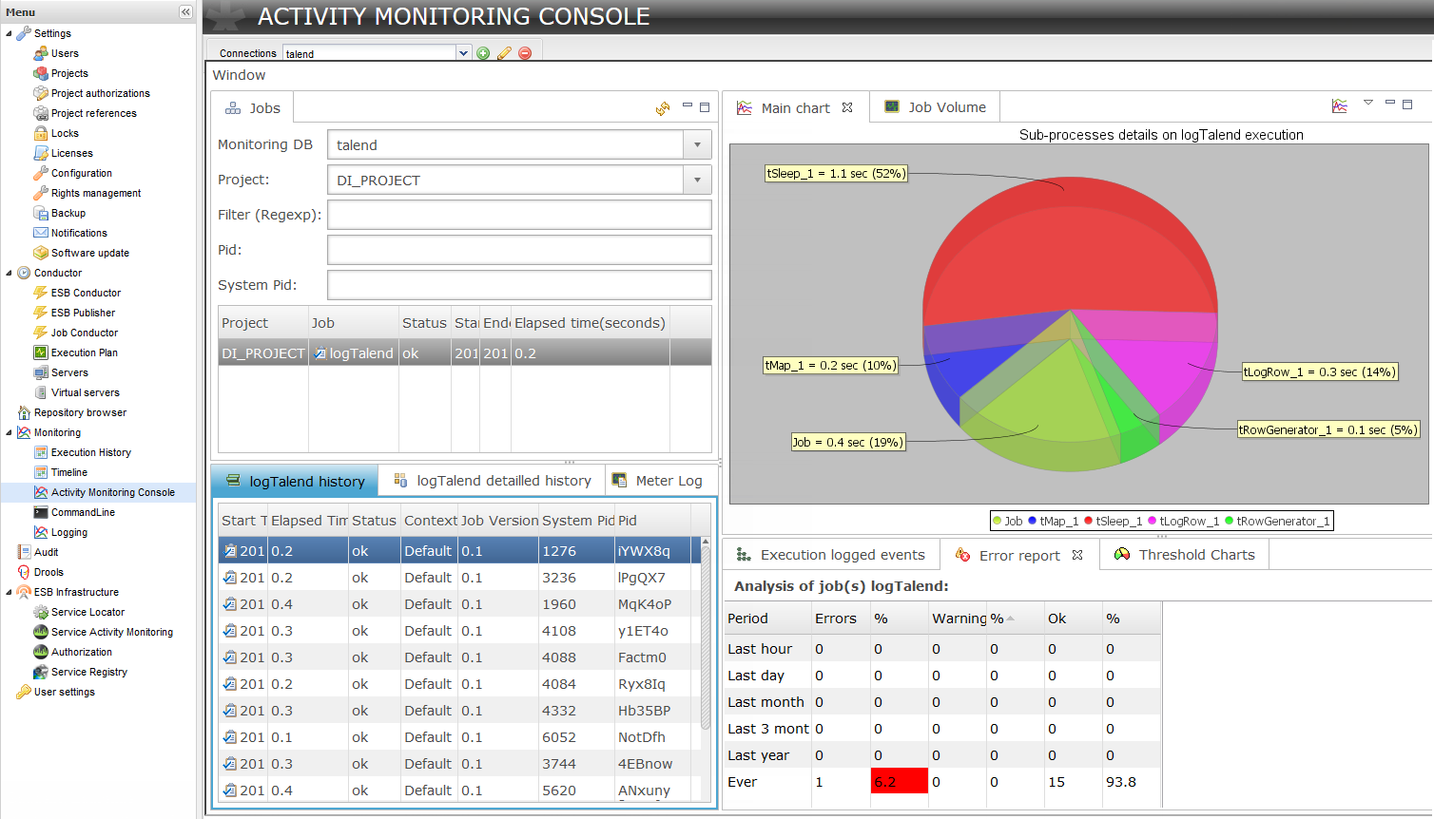This screenshot has height=819, width=1434.
Task: Sort table by Elapsed time(seconds) column header
Action: point(590,323)
